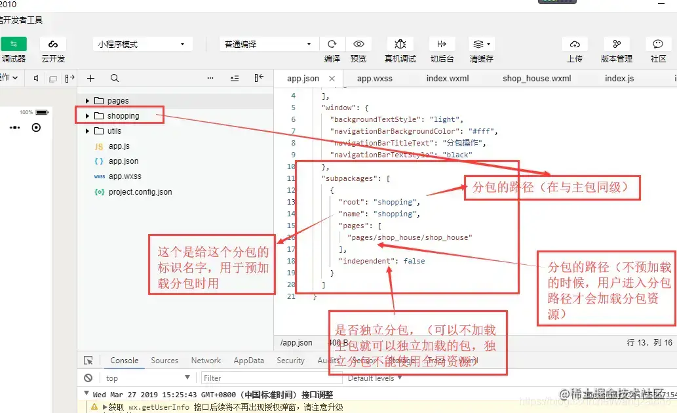Add a new file with plus icon

[x=90, y=78]
